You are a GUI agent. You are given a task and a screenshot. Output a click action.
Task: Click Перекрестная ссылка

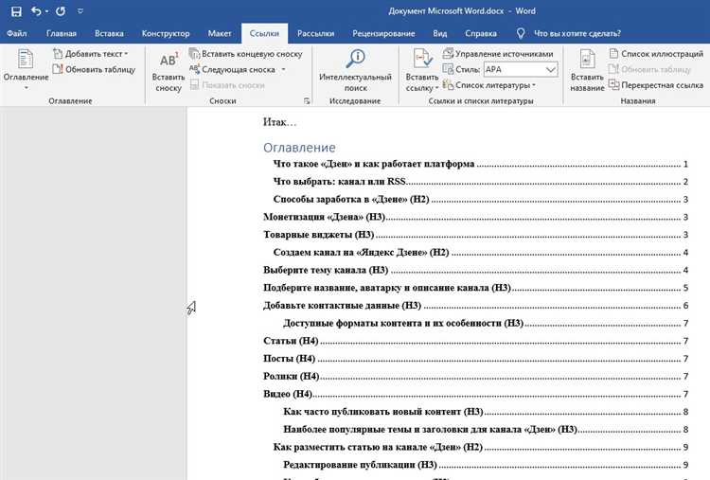tap(656, 84)
